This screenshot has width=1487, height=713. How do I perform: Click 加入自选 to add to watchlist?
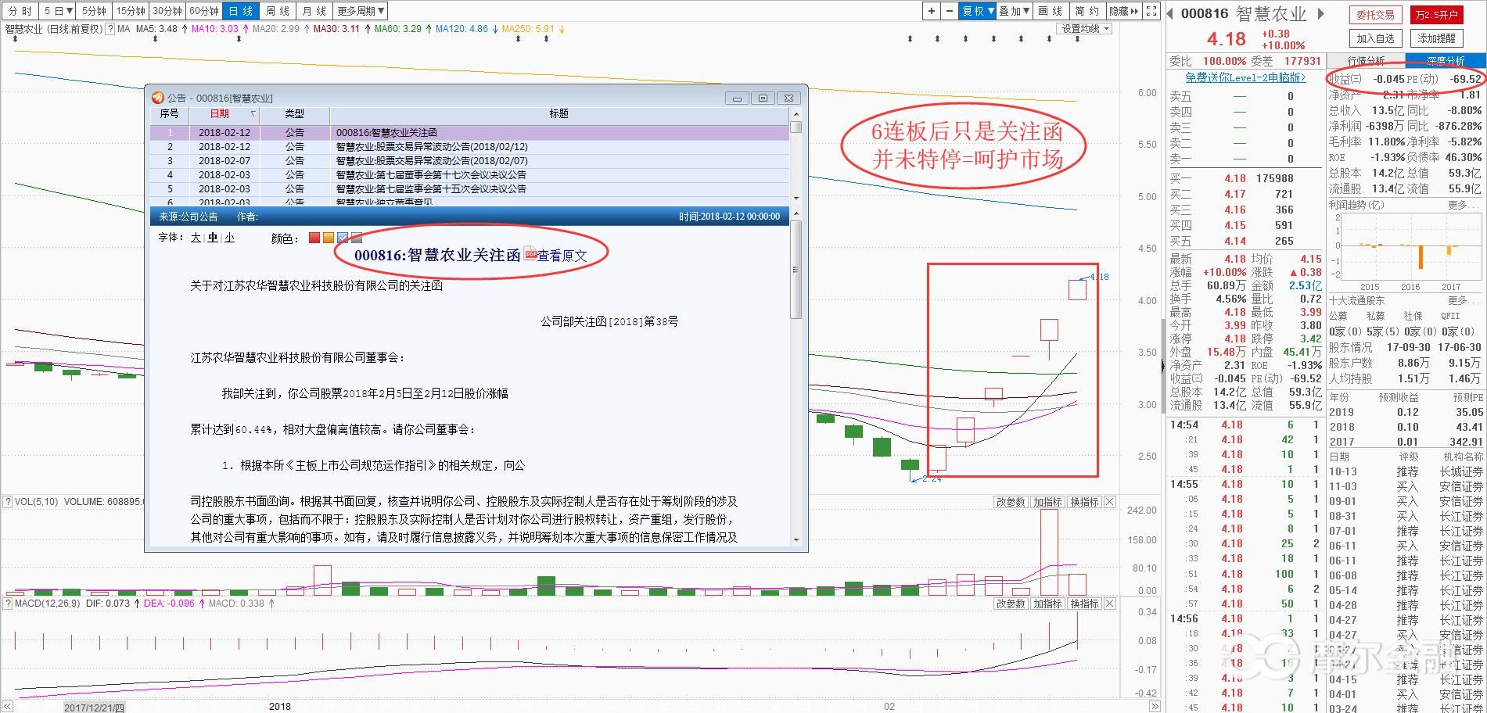tap(1375, 38)
